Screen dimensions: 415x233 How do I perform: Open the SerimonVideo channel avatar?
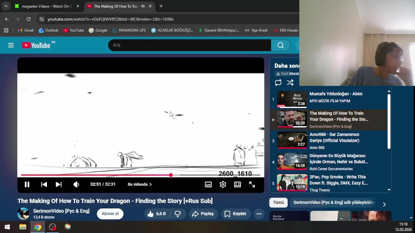tap(23, 214)
